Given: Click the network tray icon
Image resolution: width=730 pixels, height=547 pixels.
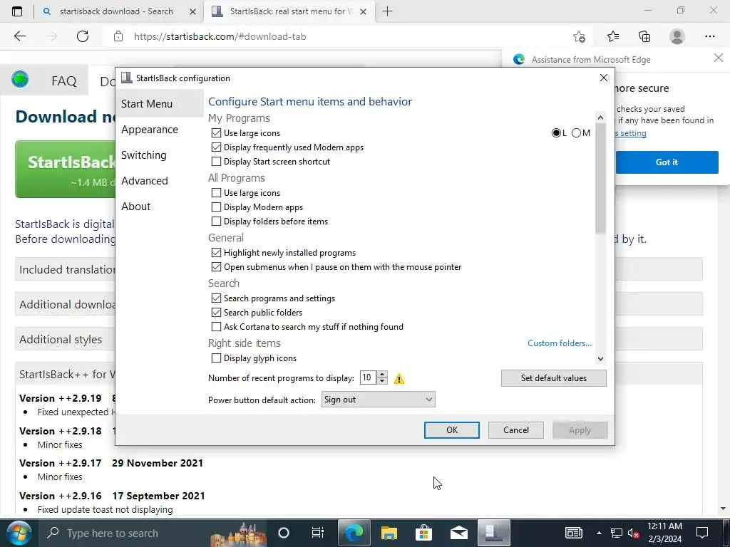Looking at the screenshot, I should point(617,533).
